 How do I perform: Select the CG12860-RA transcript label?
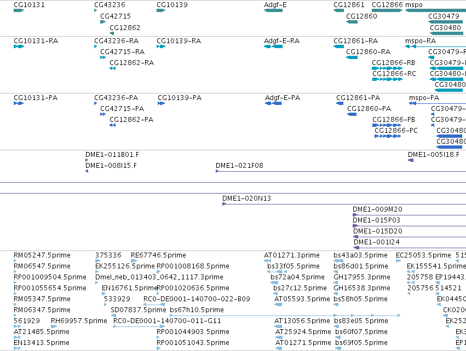click(x=368, y=51)
